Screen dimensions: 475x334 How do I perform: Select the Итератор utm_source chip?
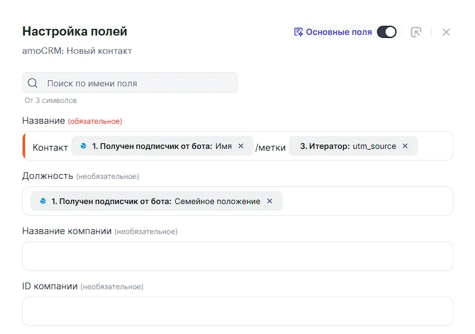(x=348, y=146)
